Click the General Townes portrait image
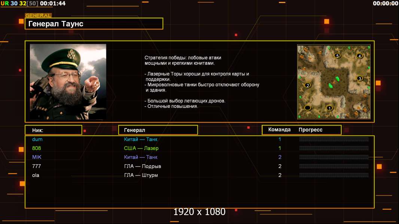Viewport: 399px width, 224px height. 68,82
